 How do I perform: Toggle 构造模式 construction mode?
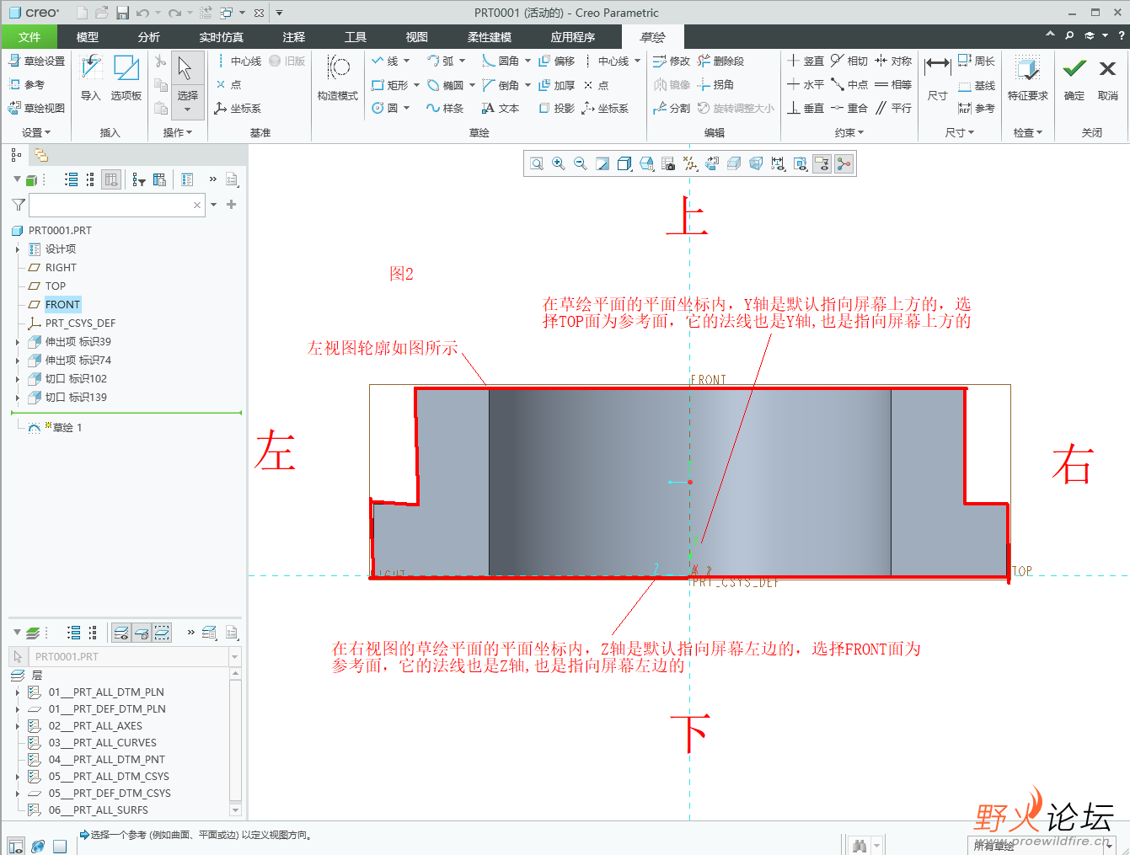338,77
